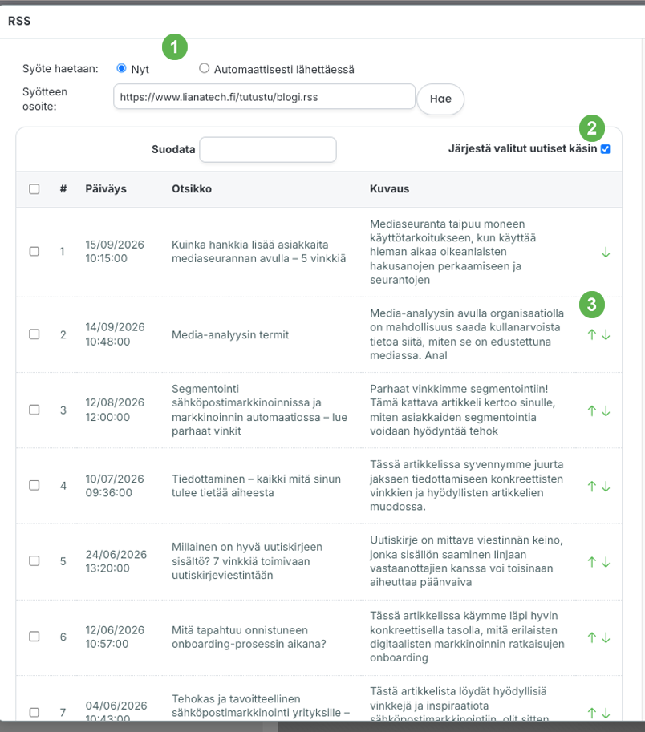This screenshot has width=645, height=732.
Task: Select checkbox for row 3 Segmentointi article
Action: (x=34, y=410)
